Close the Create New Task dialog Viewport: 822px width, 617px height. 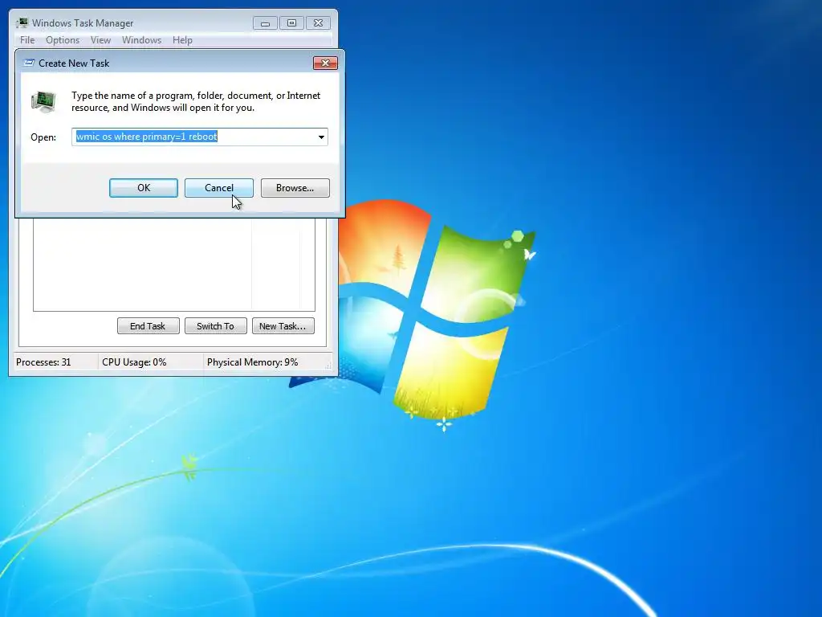[326, 63]
